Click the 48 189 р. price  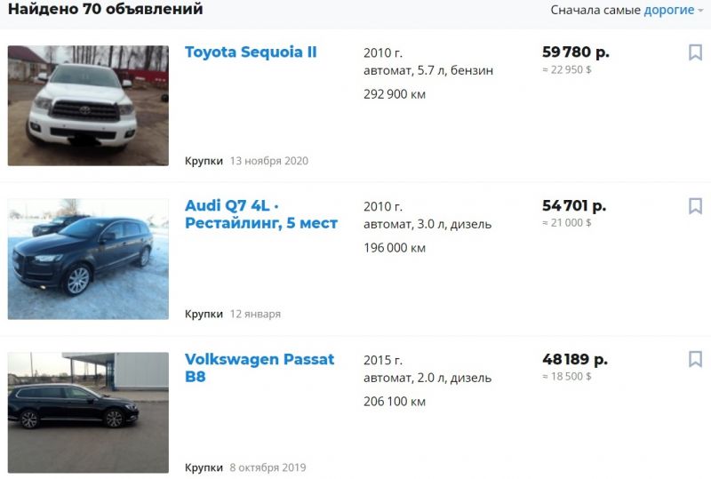(x=575, y=359)
